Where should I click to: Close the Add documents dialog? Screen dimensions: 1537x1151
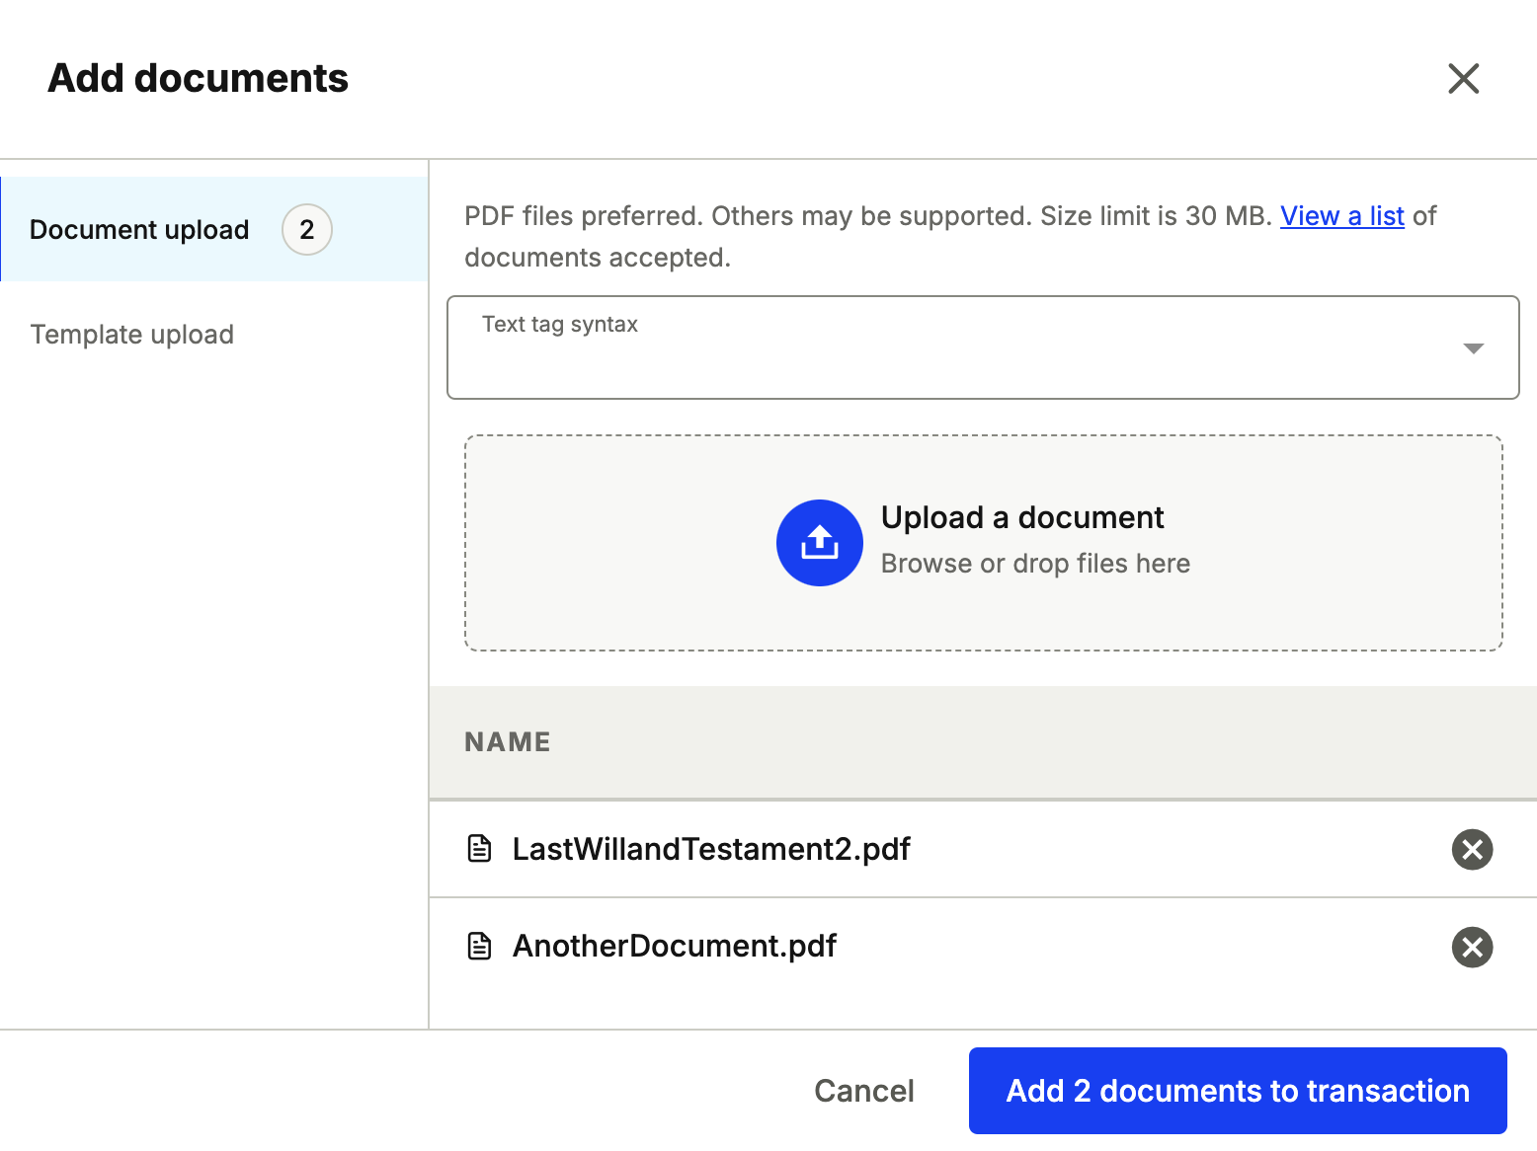click(x=1463, y=78)
